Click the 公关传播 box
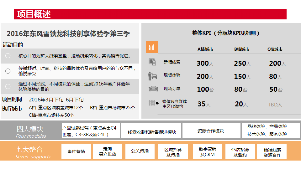This screenshot has height=169, width=301. 140,151
